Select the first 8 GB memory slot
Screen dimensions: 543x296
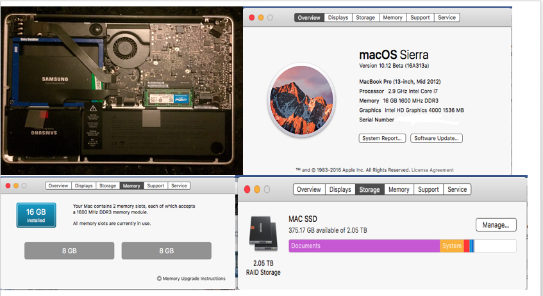pos(69,251)
